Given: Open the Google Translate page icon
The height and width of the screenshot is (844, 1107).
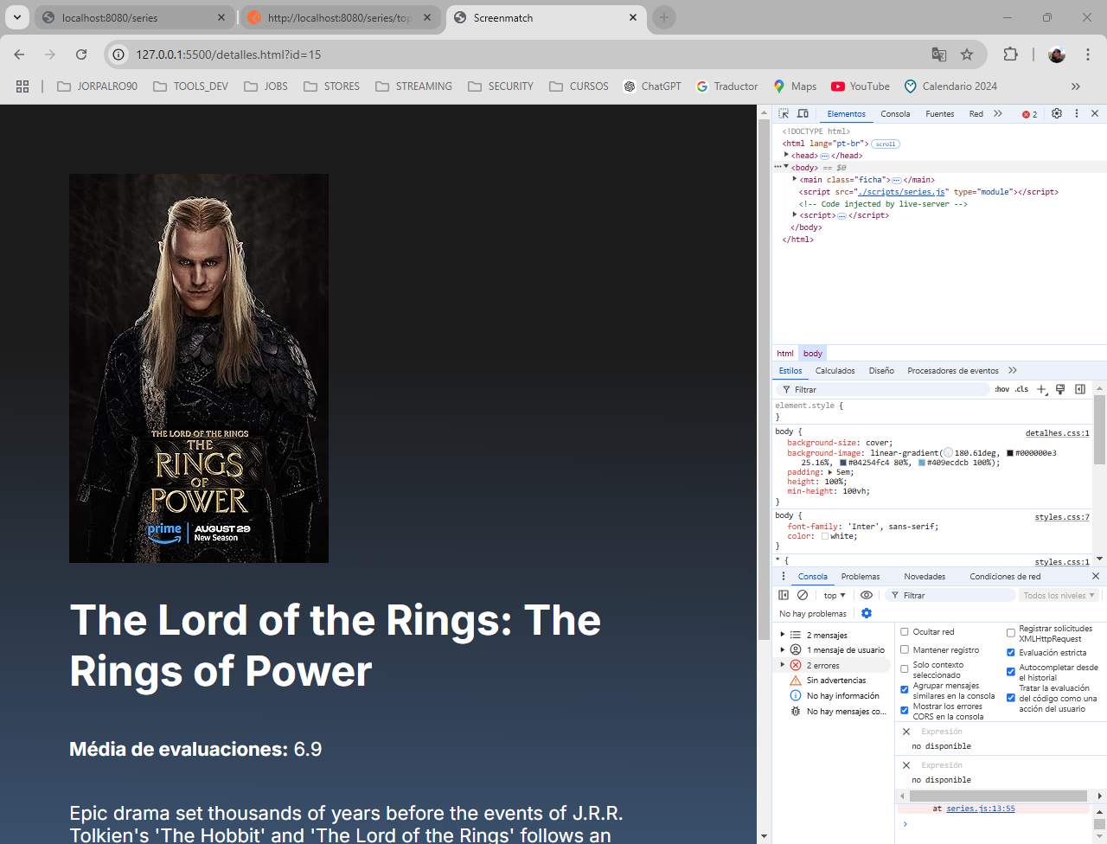Looking at the screenshot, I should click(939, 54).
